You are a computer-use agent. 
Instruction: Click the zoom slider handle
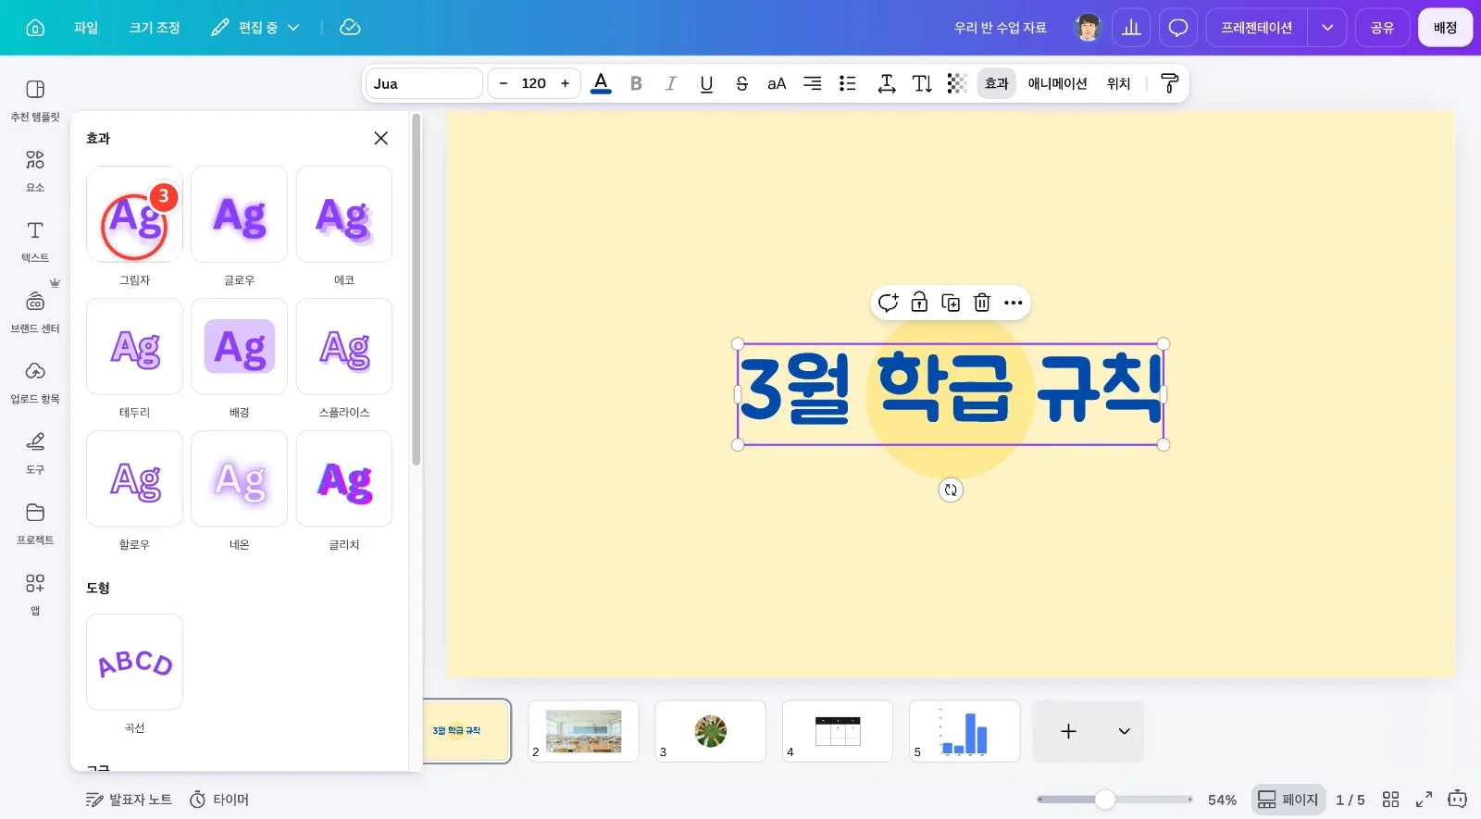pos(1105,800)
